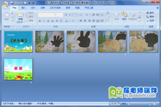The width and height of the screenshot is (161, 107).
Task: Click the zoom slider handle
Action: pos(142,104)
